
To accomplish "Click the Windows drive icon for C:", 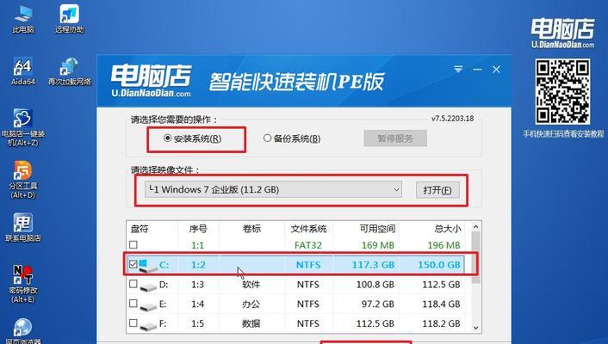I will point(147,266).
